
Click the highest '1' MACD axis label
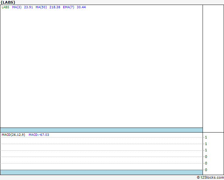pyautogui.click(x=206, y=137)
